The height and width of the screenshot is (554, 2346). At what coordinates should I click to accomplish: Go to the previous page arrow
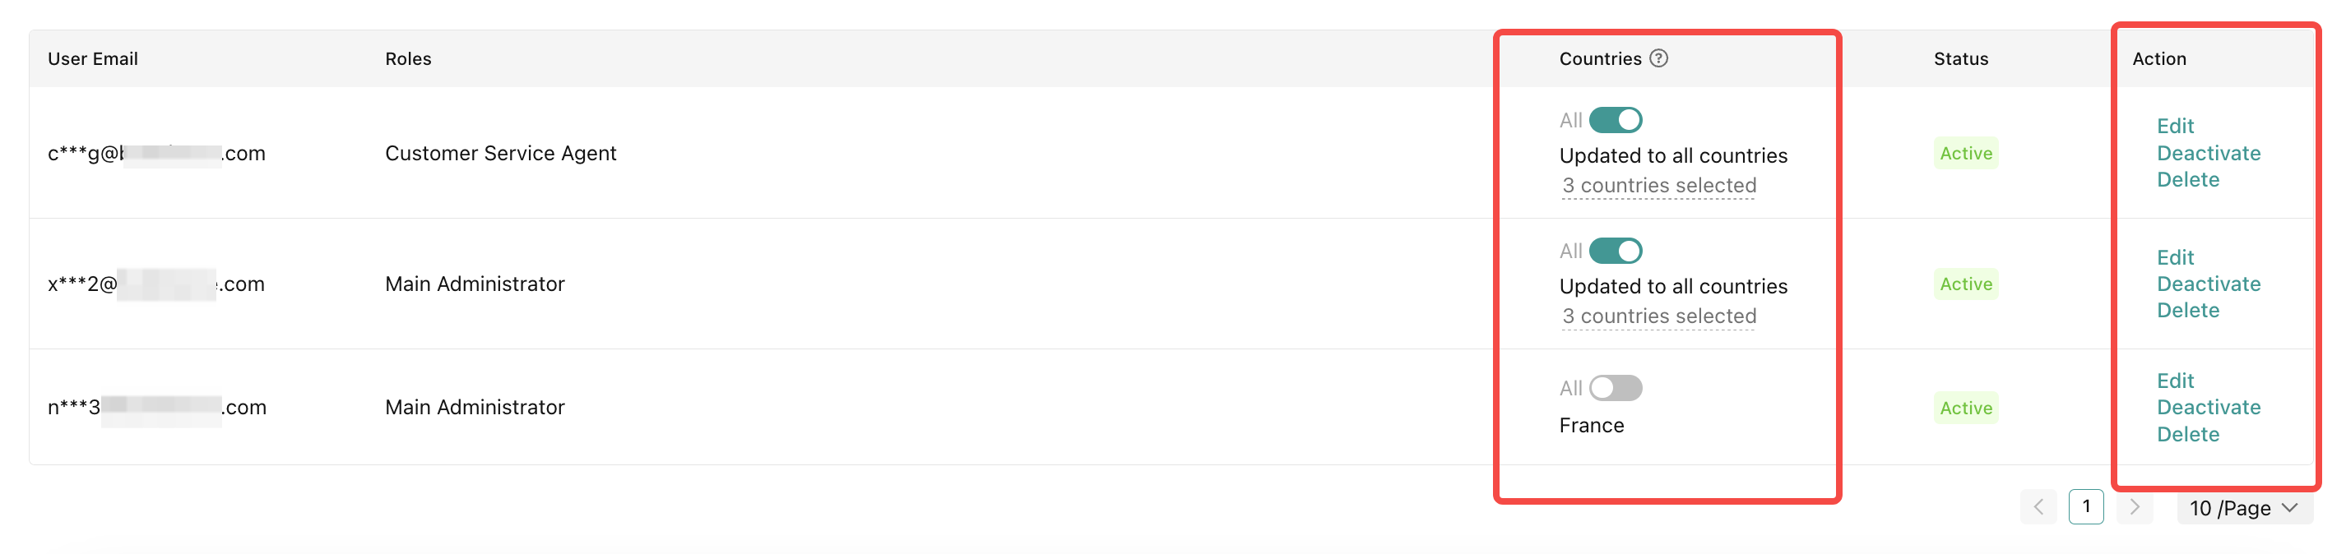pyautogui.click(x=2038, y=508)
